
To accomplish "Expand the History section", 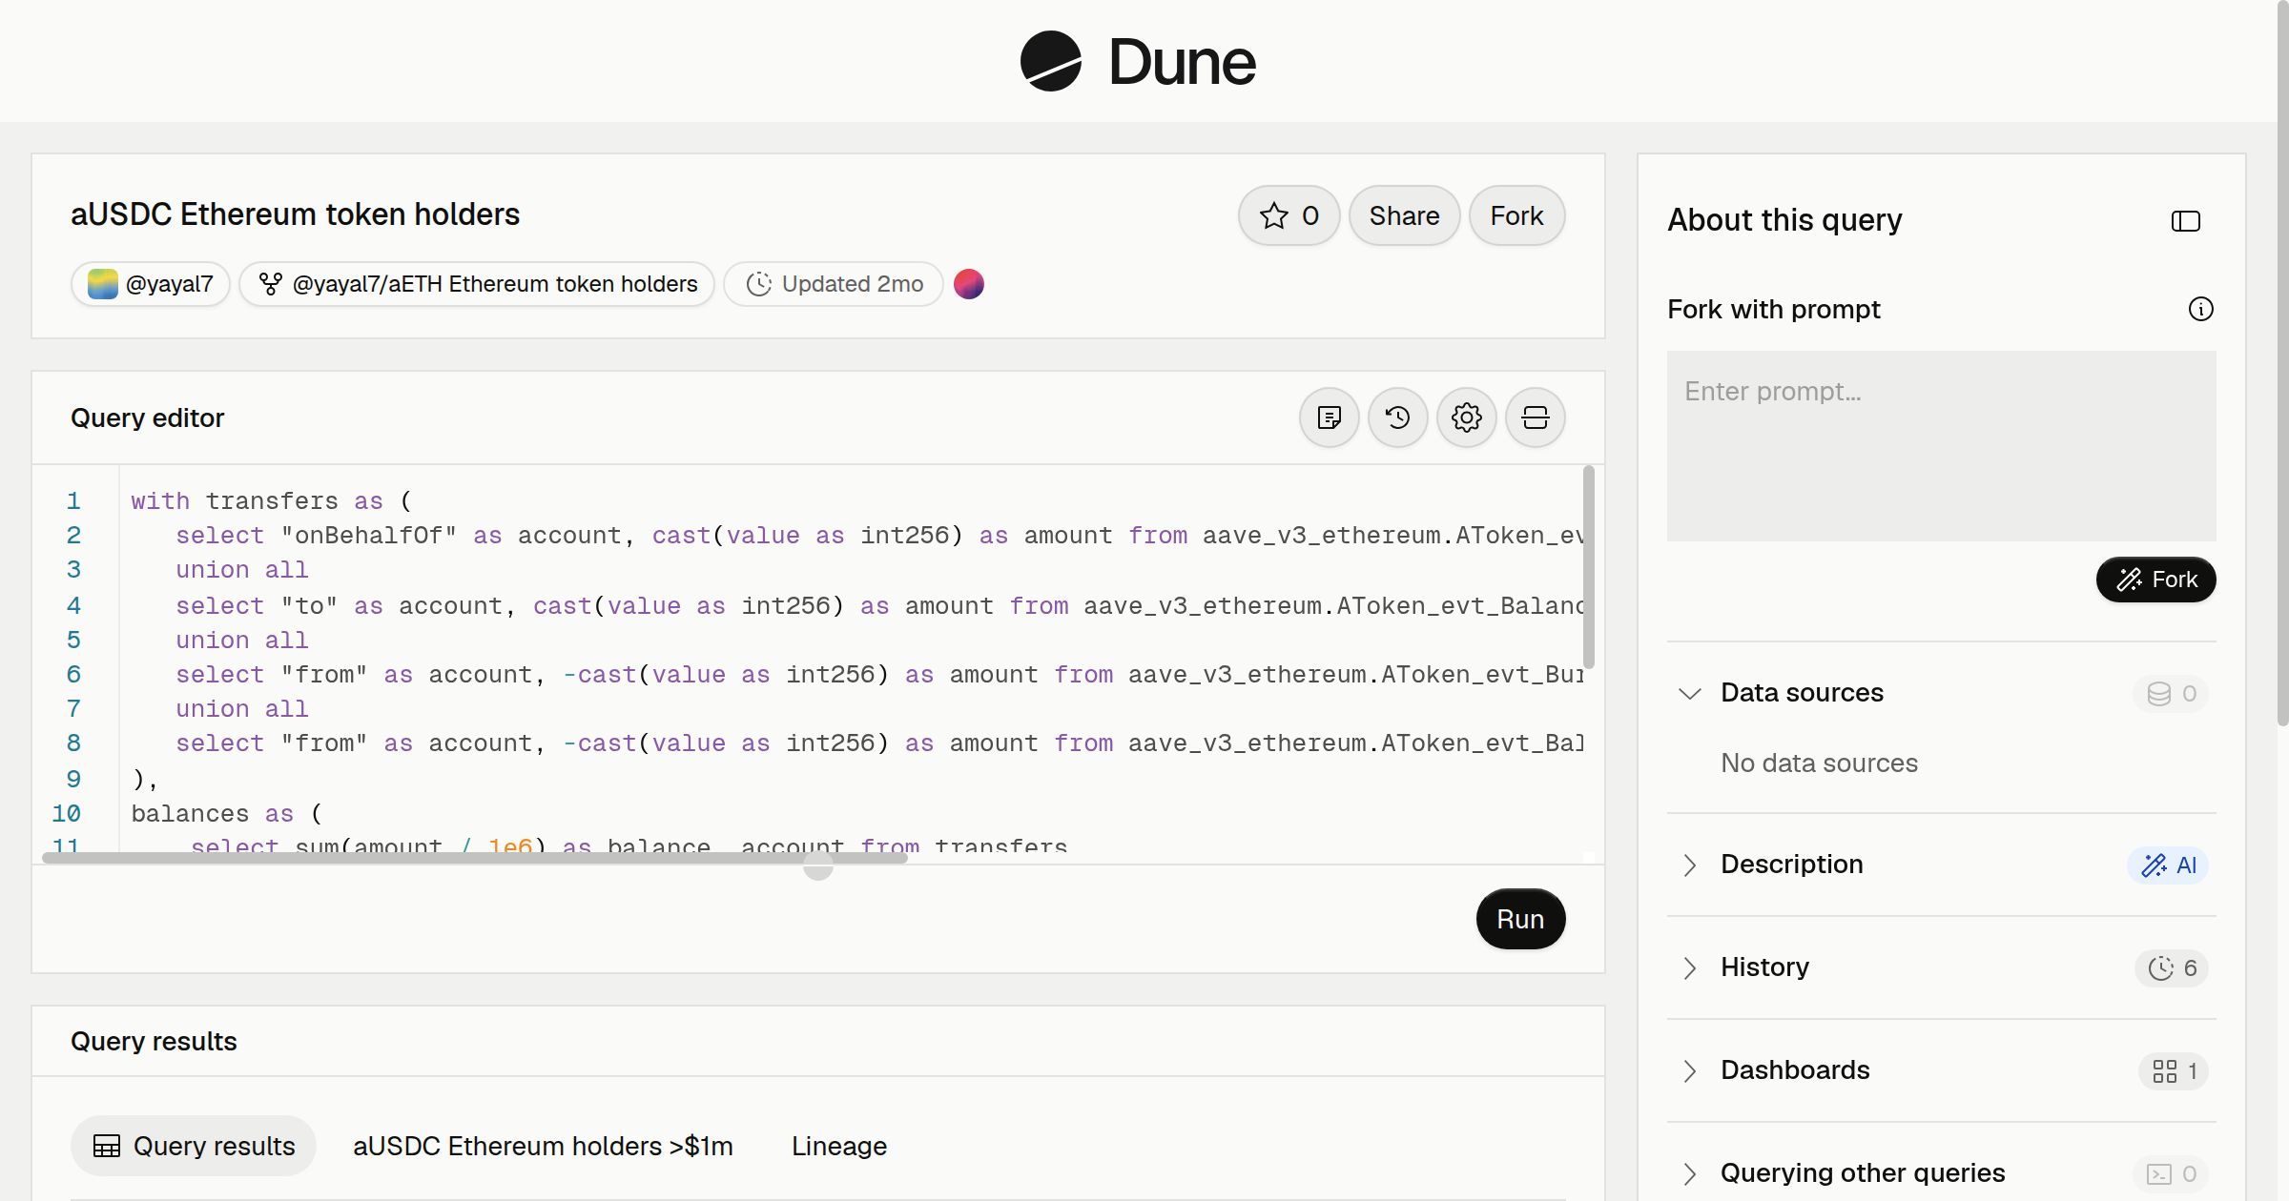I will coord(1689,967).
